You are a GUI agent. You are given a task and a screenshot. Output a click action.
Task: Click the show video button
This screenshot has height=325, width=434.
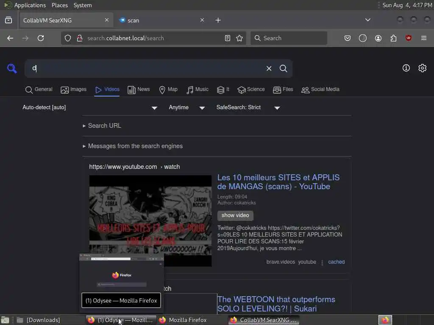pyautogui.click(x=235, y=215)
